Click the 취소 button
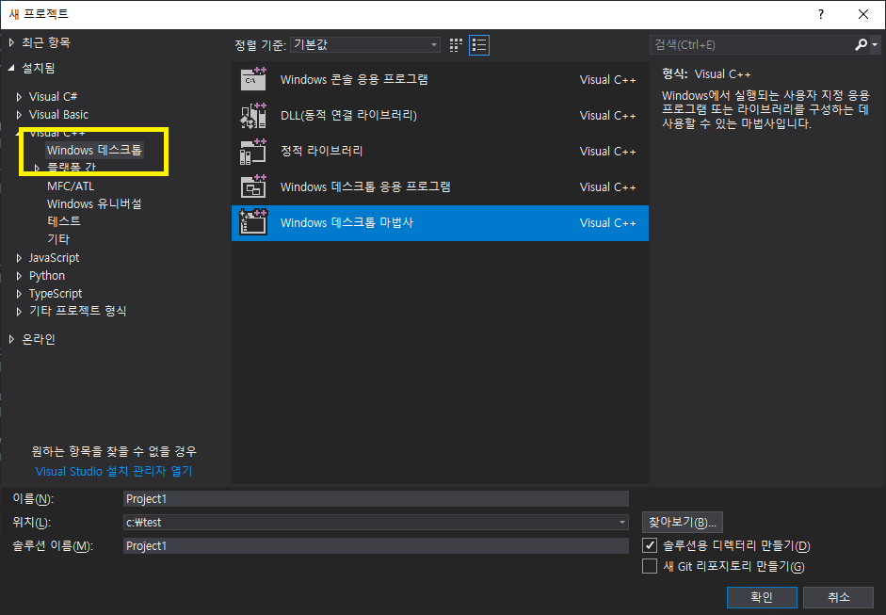 coord(838,597)
